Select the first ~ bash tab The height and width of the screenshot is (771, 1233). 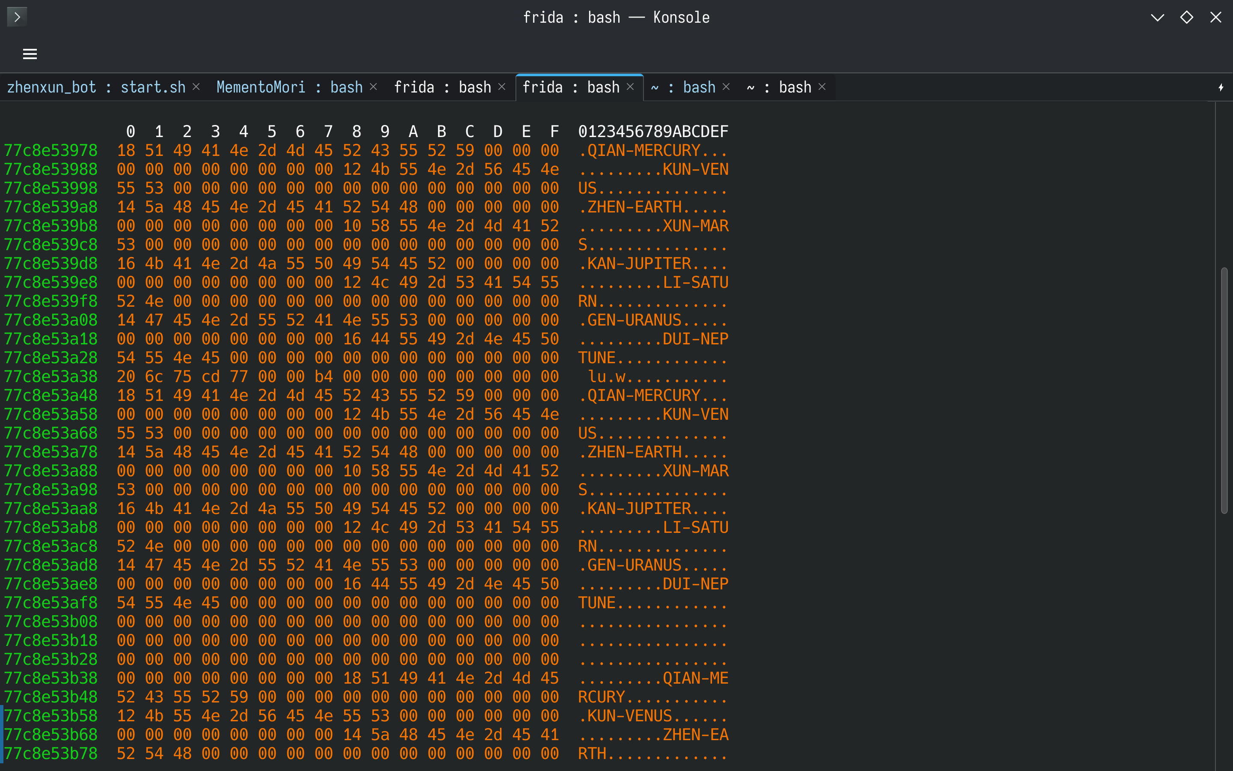point(683,87)
